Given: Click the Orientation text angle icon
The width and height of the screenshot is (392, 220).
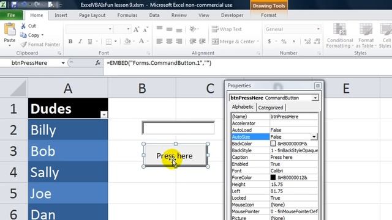Looking at the screenshot, I should 192,29.
